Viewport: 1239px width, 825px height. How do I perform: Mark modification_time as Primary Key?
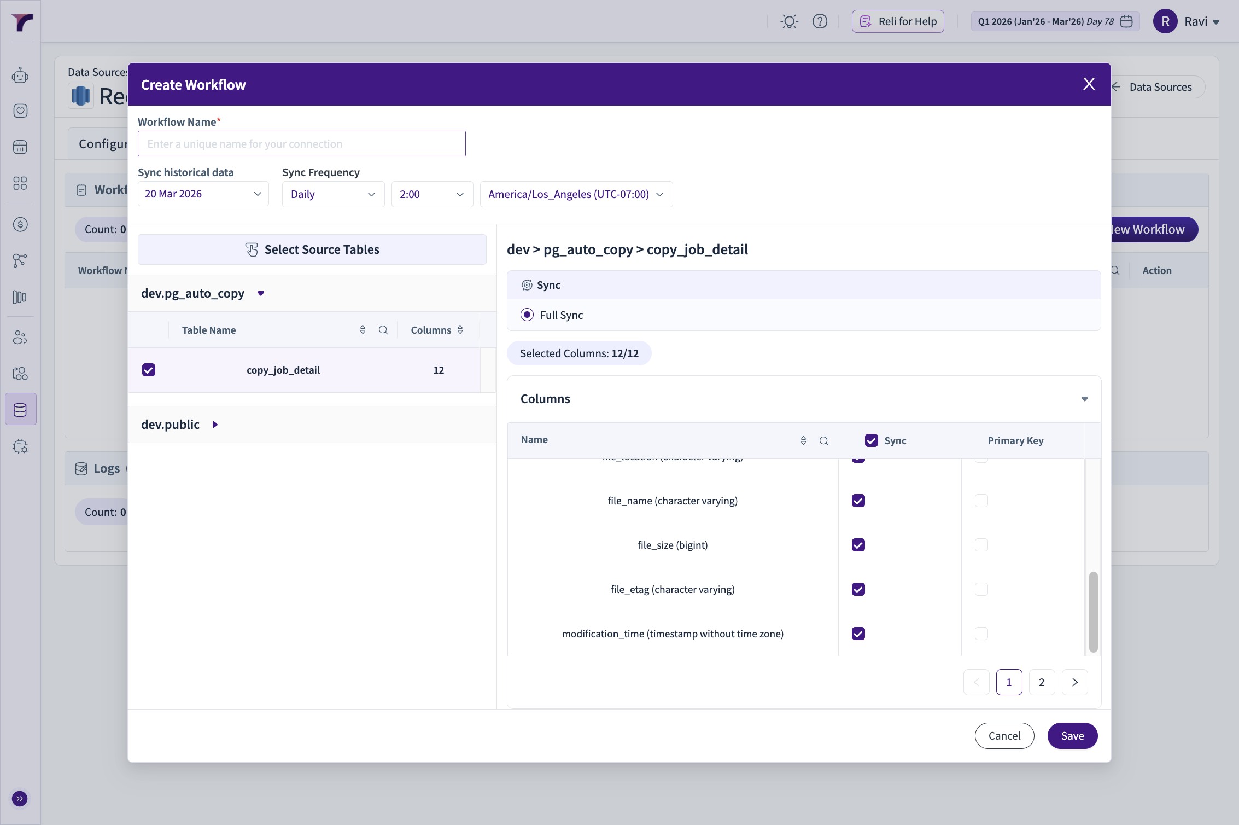(981, 634)
